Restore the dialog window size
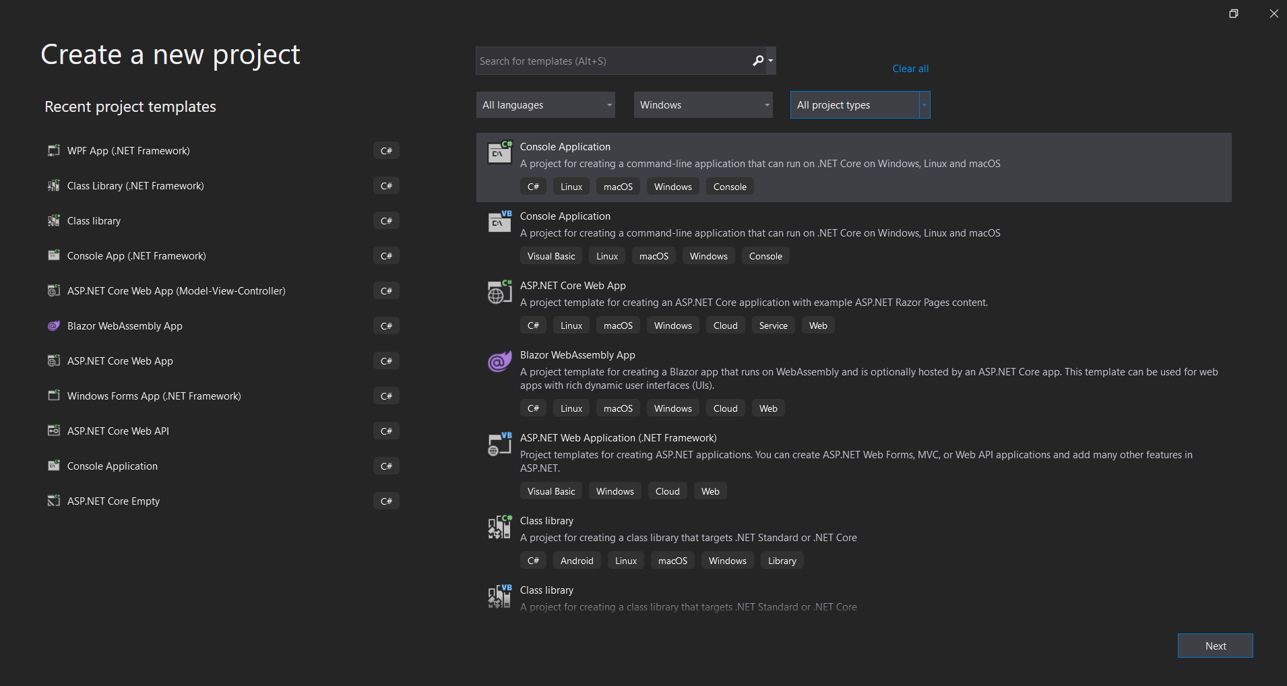Viewport: 1287px width, 686px height. tap(1233, 13)
